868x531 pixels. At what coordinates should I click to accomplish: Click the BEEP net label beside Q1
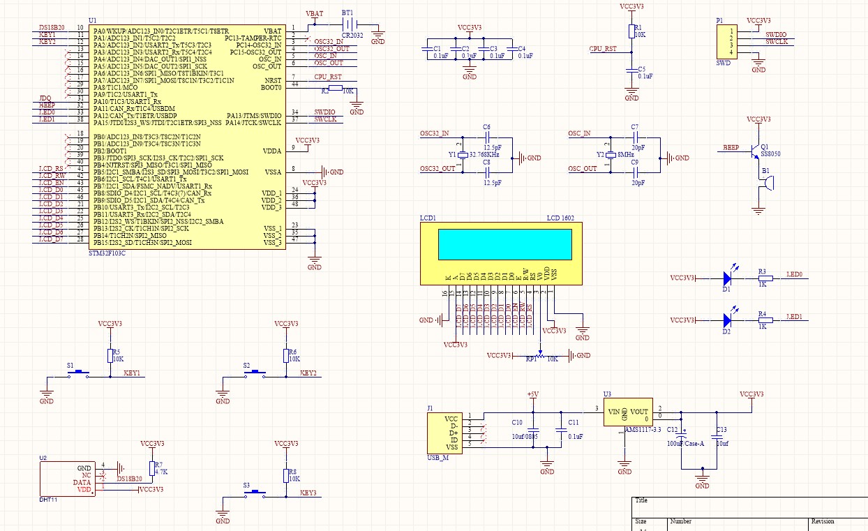click(731, 148)
